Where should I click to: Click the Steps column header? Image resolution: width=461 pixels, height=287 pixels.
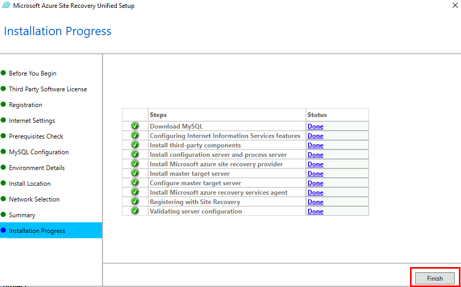coord(227,115)
